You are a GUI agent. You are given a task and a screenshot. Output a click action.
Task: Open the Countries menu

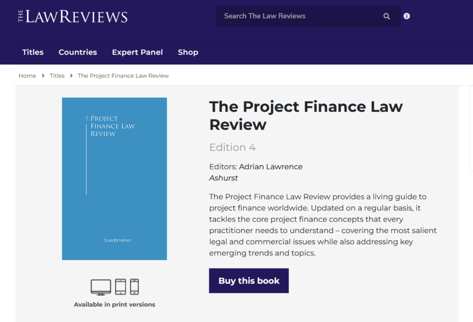click(78, 52)
